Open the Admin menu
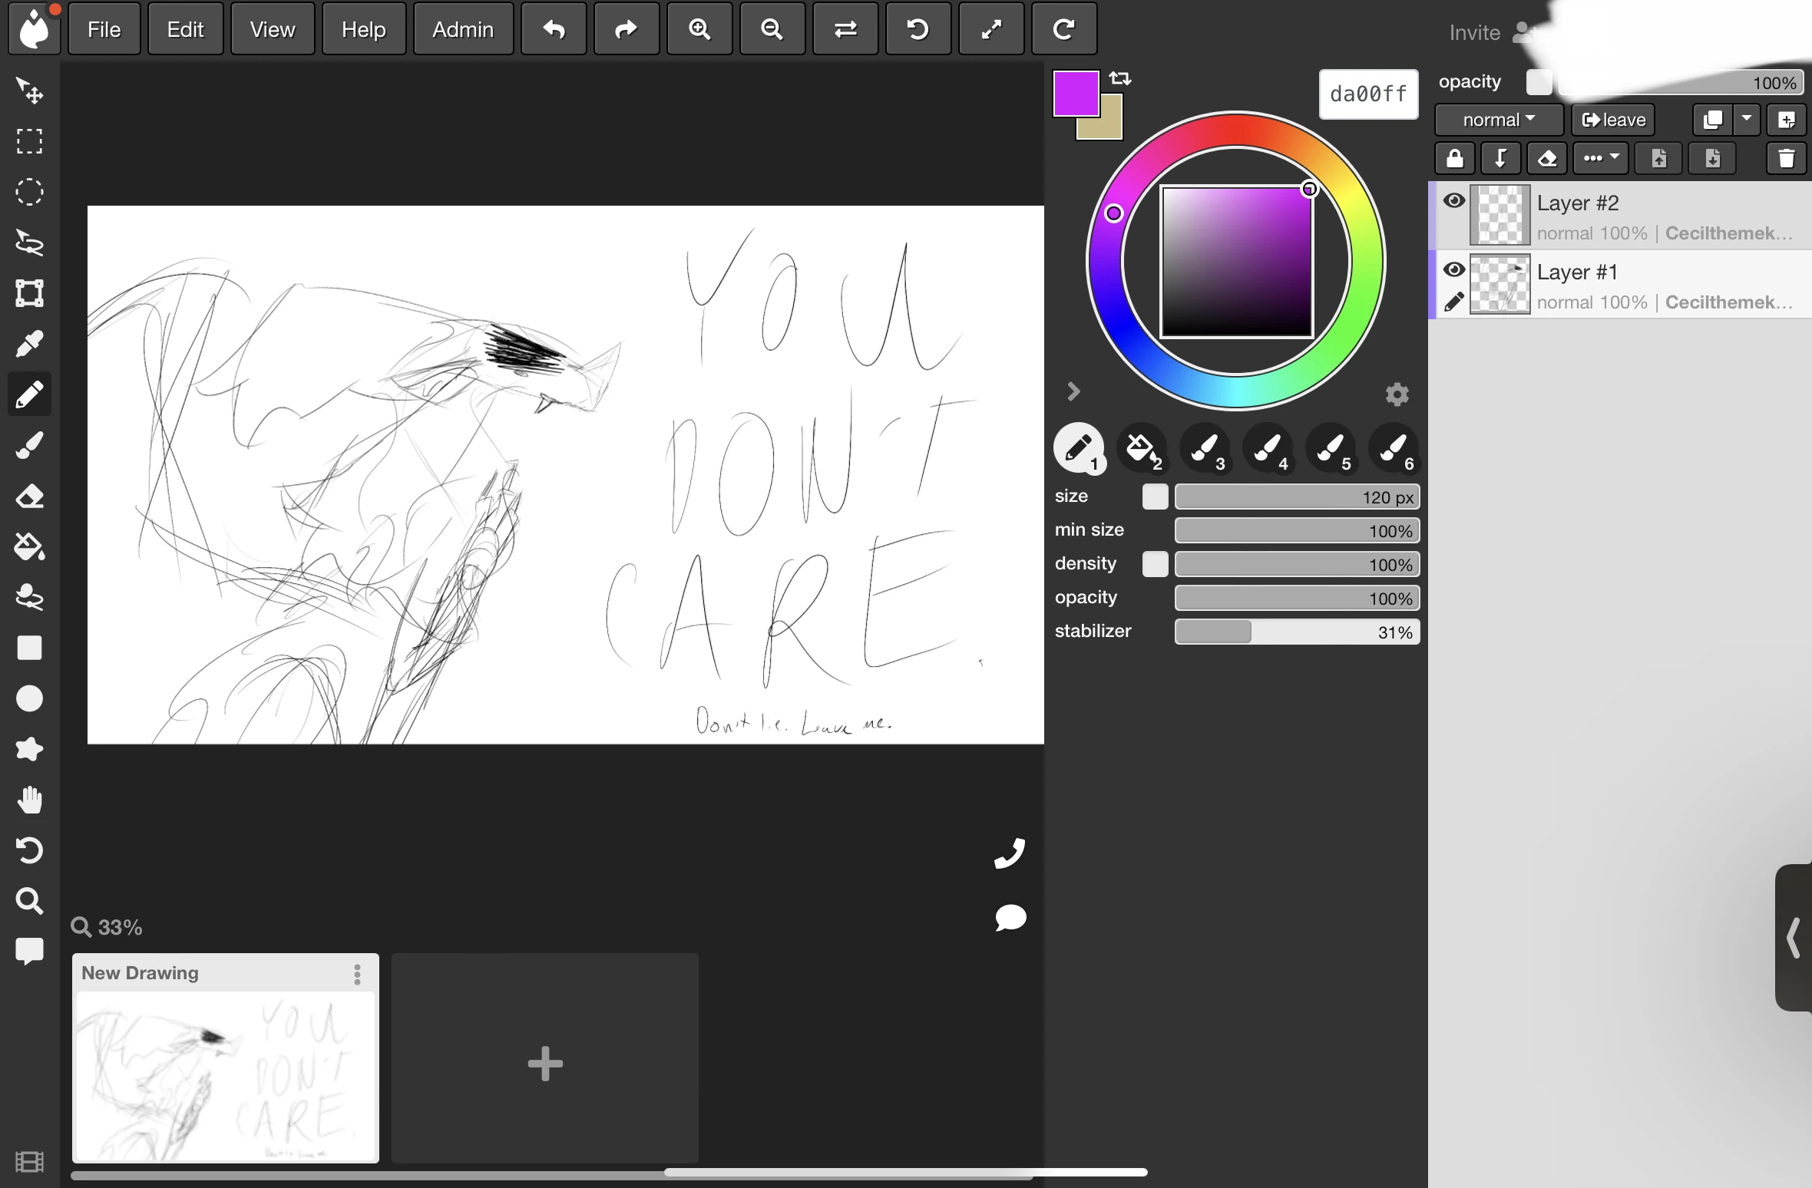This screenshot has height=1188, width=1812. (462, 29)
